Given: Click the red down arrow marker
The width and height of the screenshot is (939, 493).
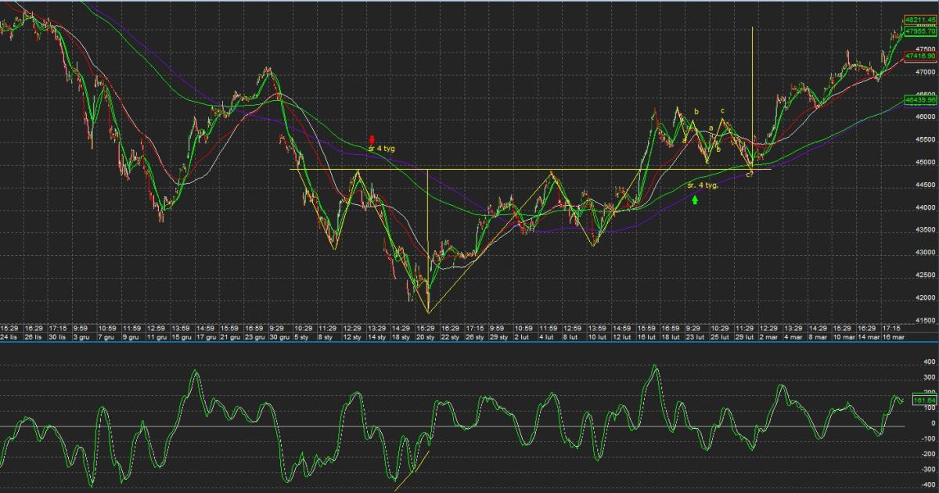Looking at the screenshot, I should (372, 139).
